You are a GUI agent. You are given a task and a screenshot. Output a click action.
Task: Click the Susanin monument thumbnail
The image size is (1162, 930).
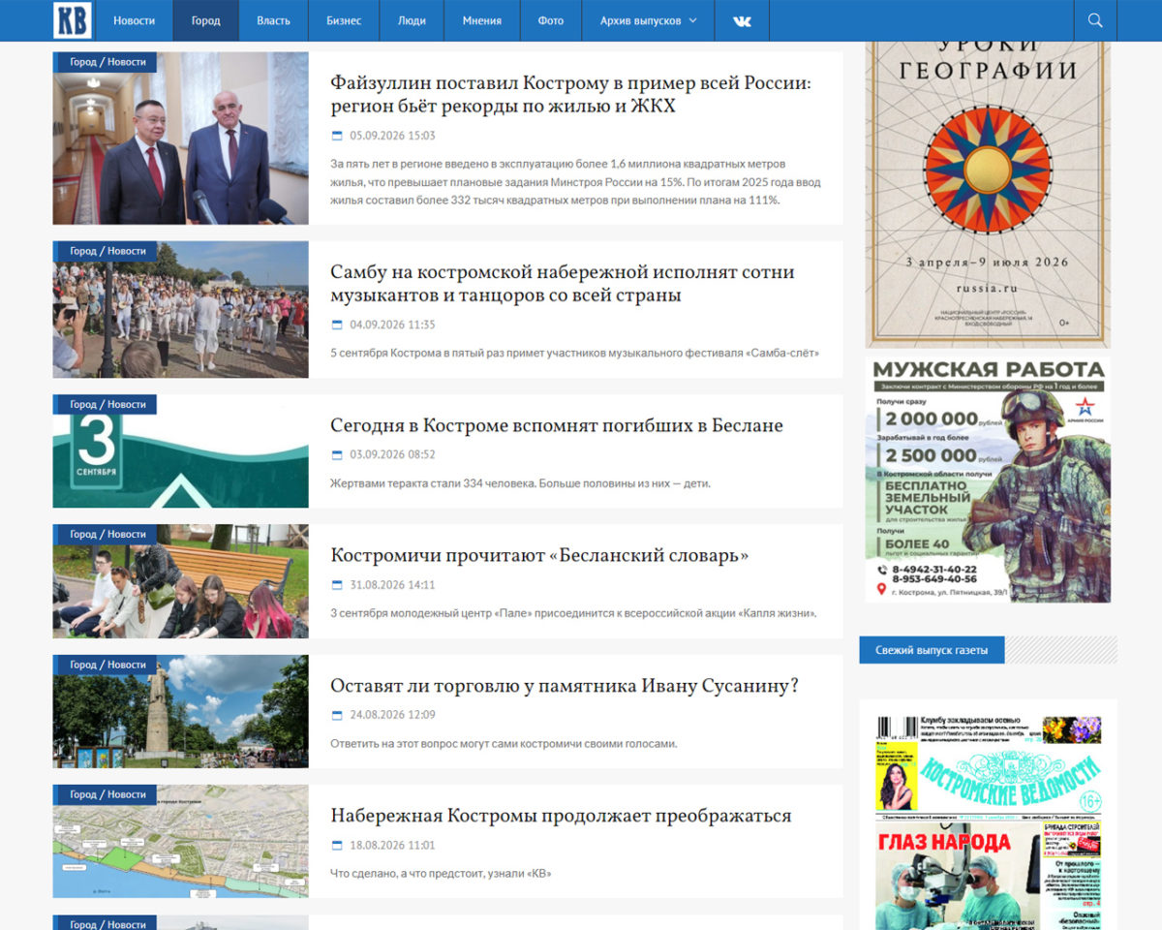[x=180, y=711]
